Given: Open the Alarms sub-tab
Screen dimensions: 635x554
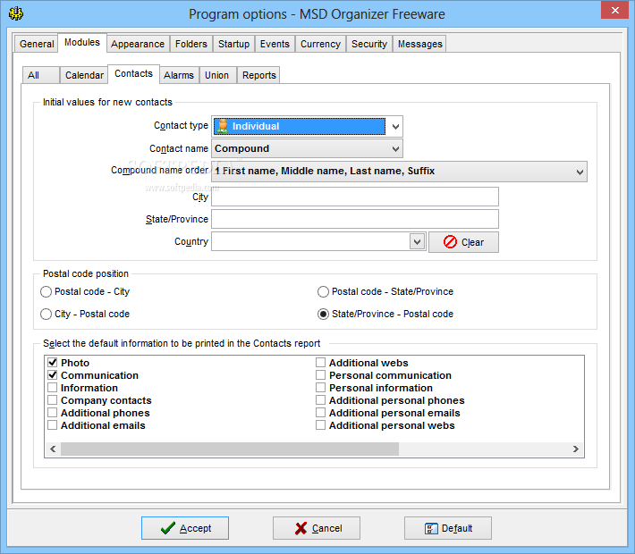Looking at the screenshot, I should click(179, 75).
